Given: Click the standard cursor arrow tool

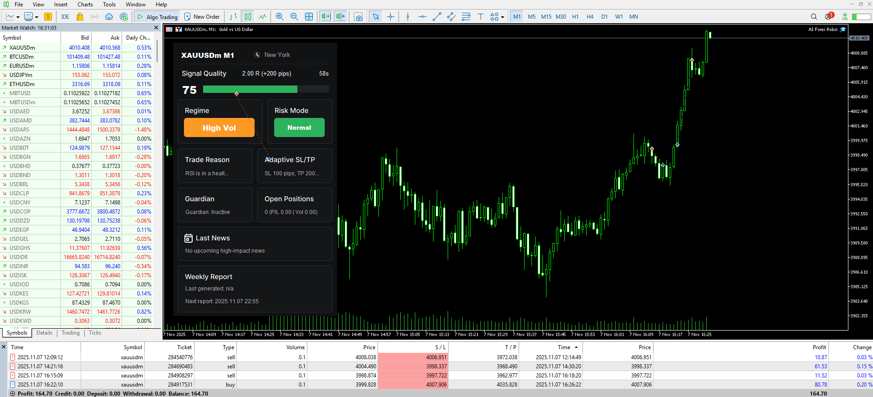Looking at the screenshot, I should (x=376, y=17).
